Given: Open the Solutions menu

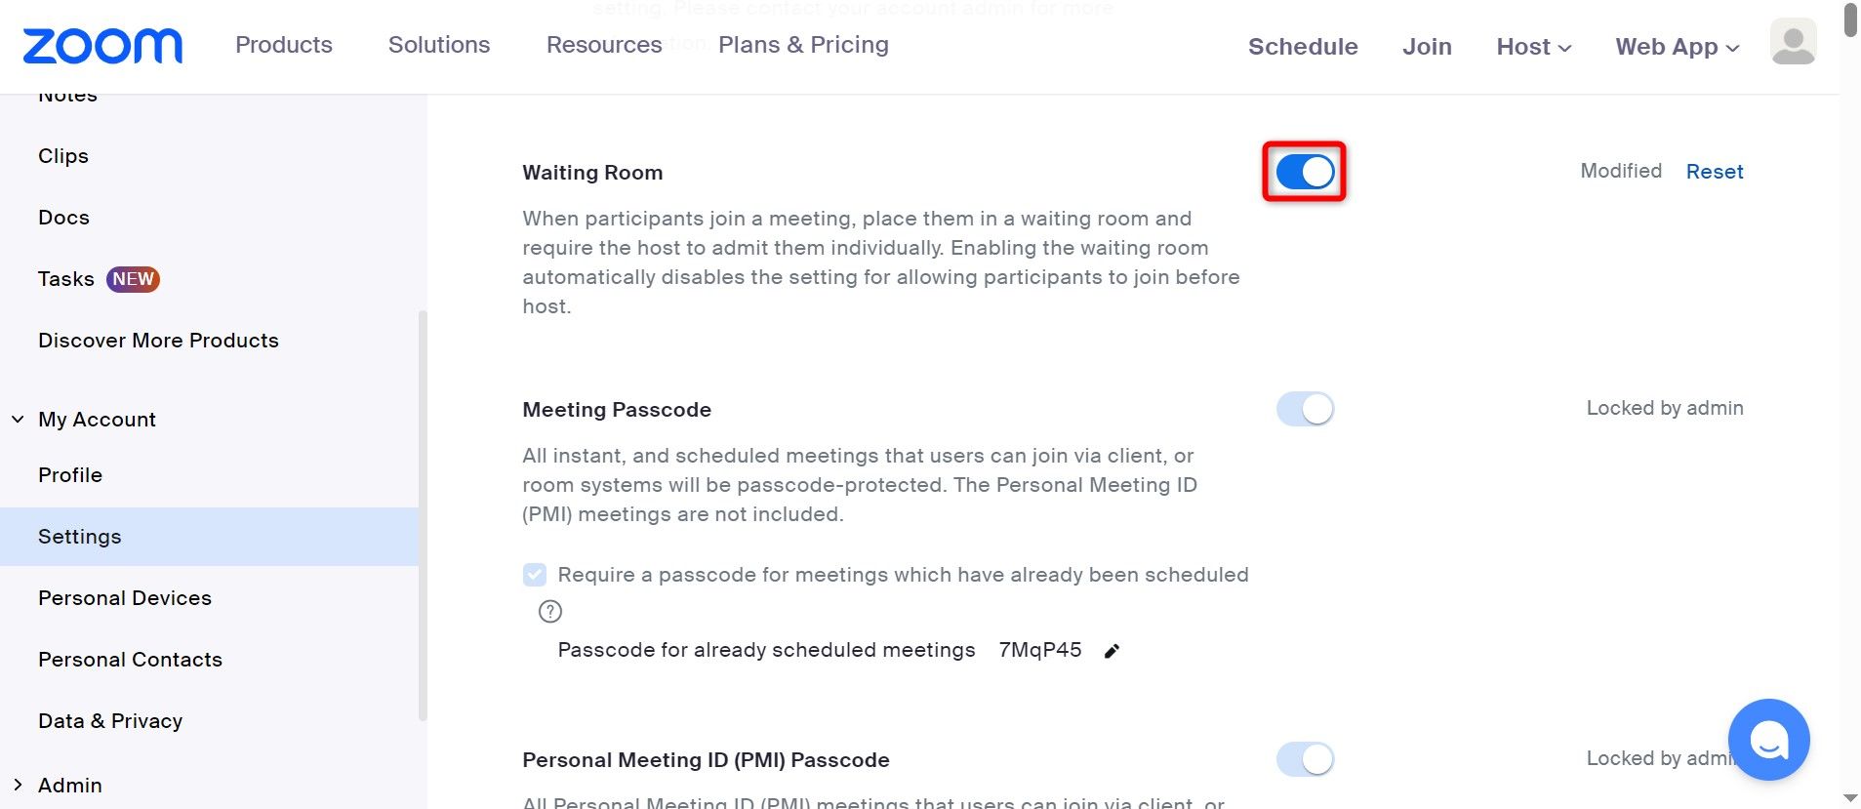Looking at the screenshot, I should click(x=439, y=45).
